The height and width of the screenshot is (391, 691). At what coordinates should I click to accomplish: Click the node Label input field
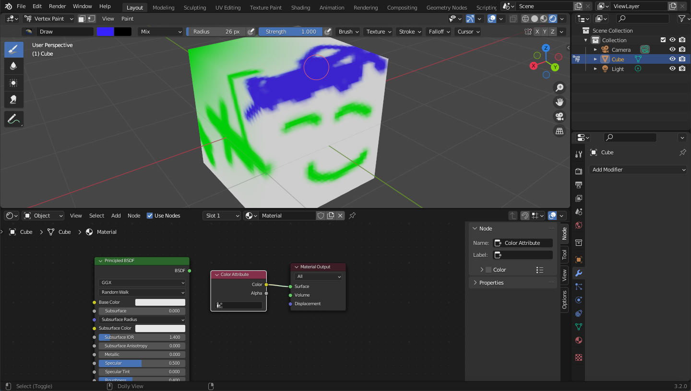click(523, 255)
